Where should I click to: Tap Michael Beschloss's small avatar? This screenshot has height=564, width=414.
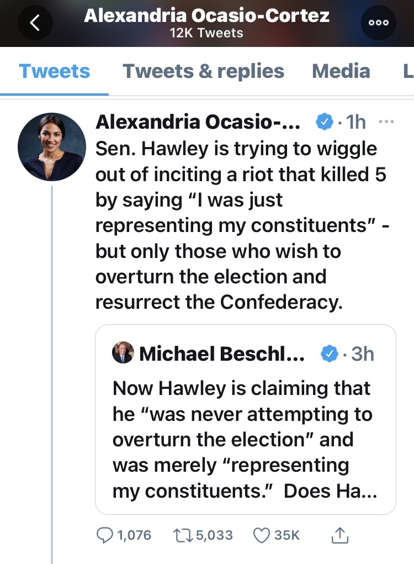(123, 353)
